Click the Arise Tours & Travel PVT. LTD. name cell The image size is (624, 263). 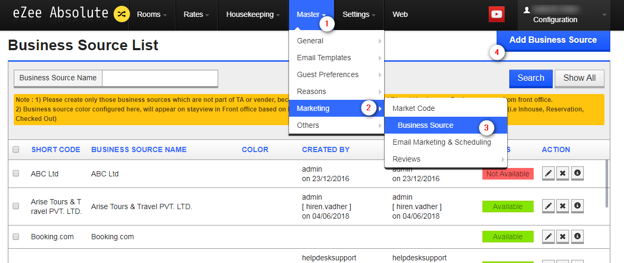pos(142,206)
